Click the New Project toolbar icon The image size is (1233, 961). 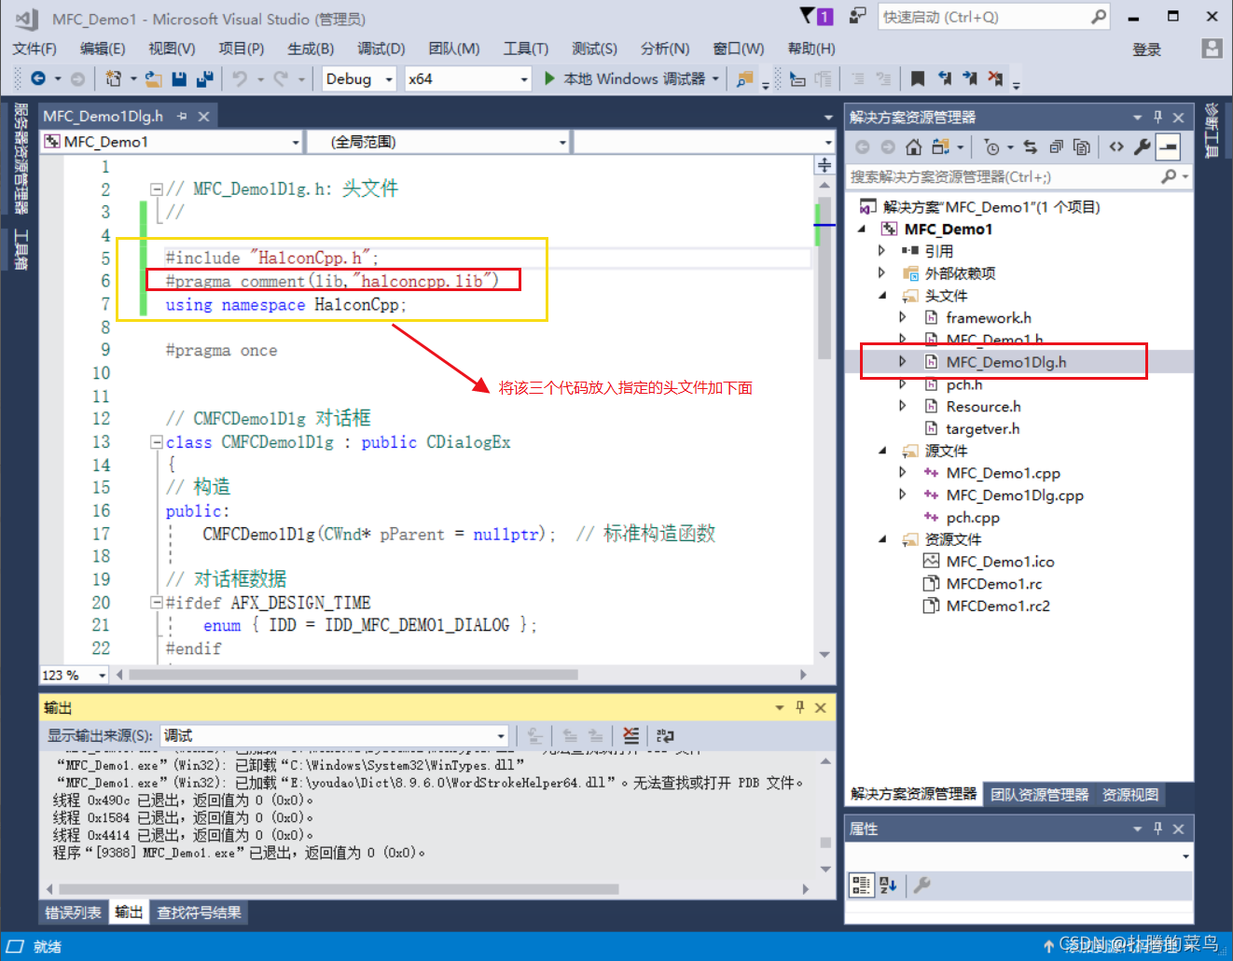click(x=114, y=79)
